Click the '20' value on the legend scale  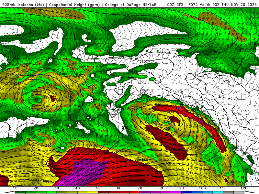[x=36, y=188]
